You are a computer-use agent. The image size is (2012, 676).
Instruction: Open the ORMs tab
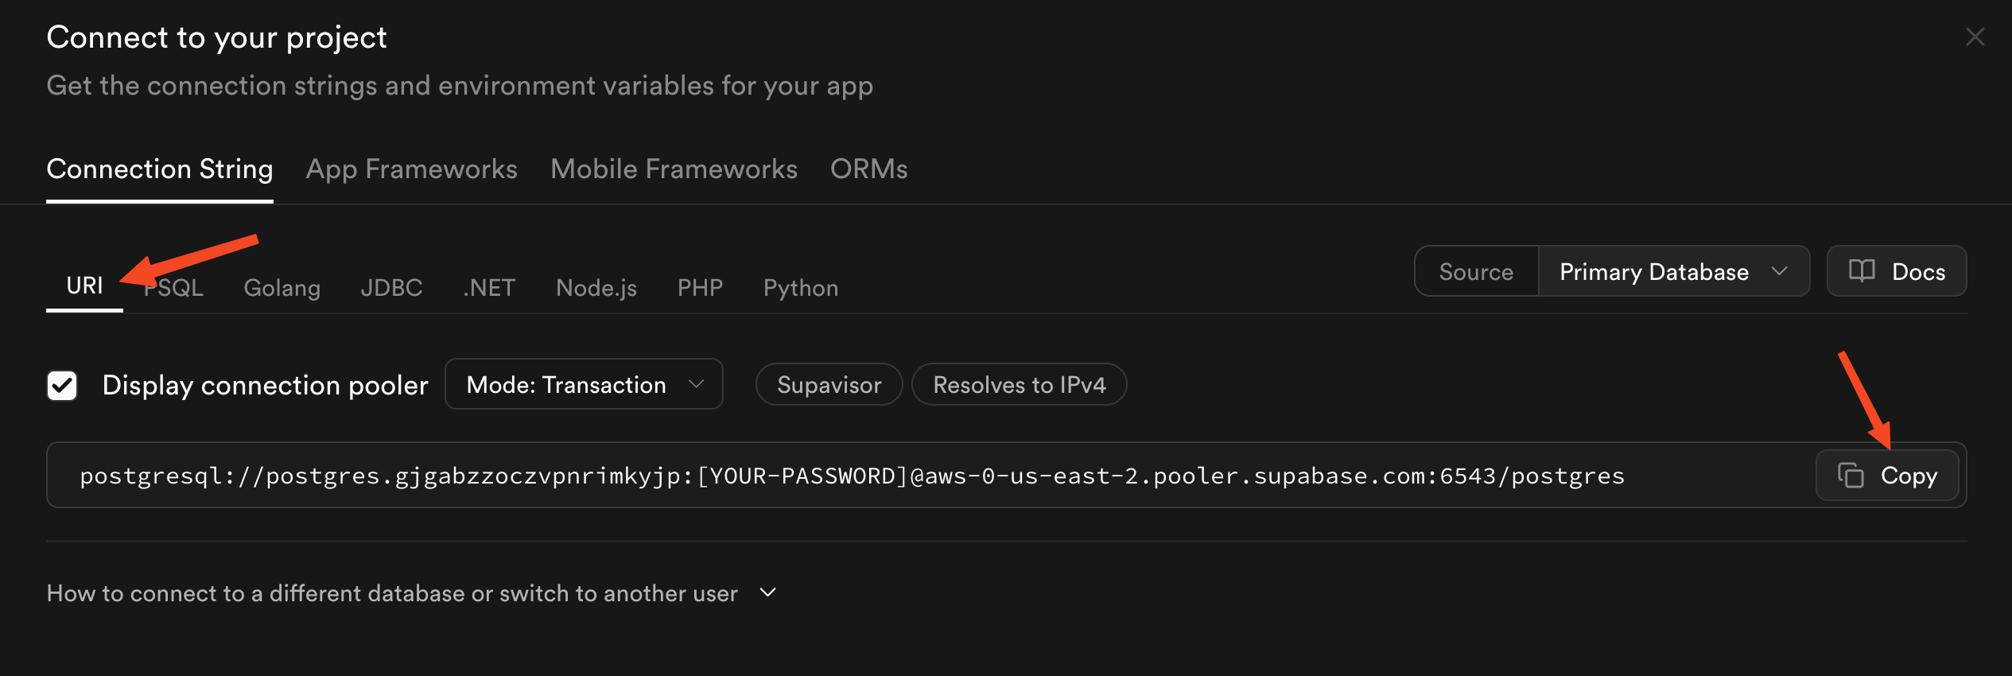868,169
